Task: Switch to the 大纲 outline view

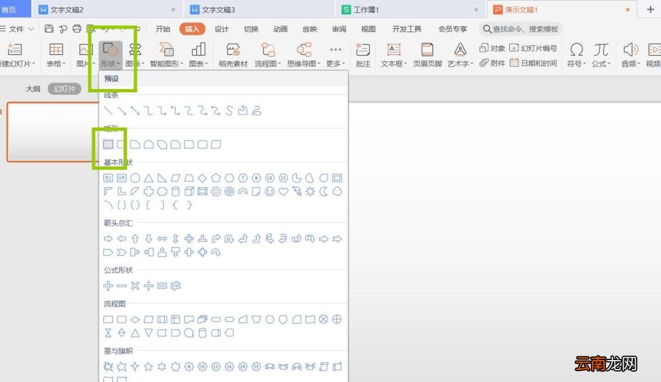Action: [x=33, y=89]
